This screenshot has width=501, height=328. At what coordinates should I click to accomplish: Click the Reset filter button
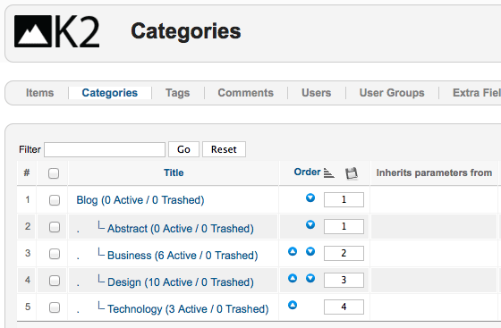point(224,149)
